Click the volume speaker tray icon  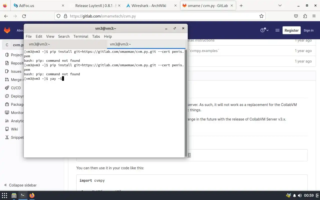[x=300, y=195]
